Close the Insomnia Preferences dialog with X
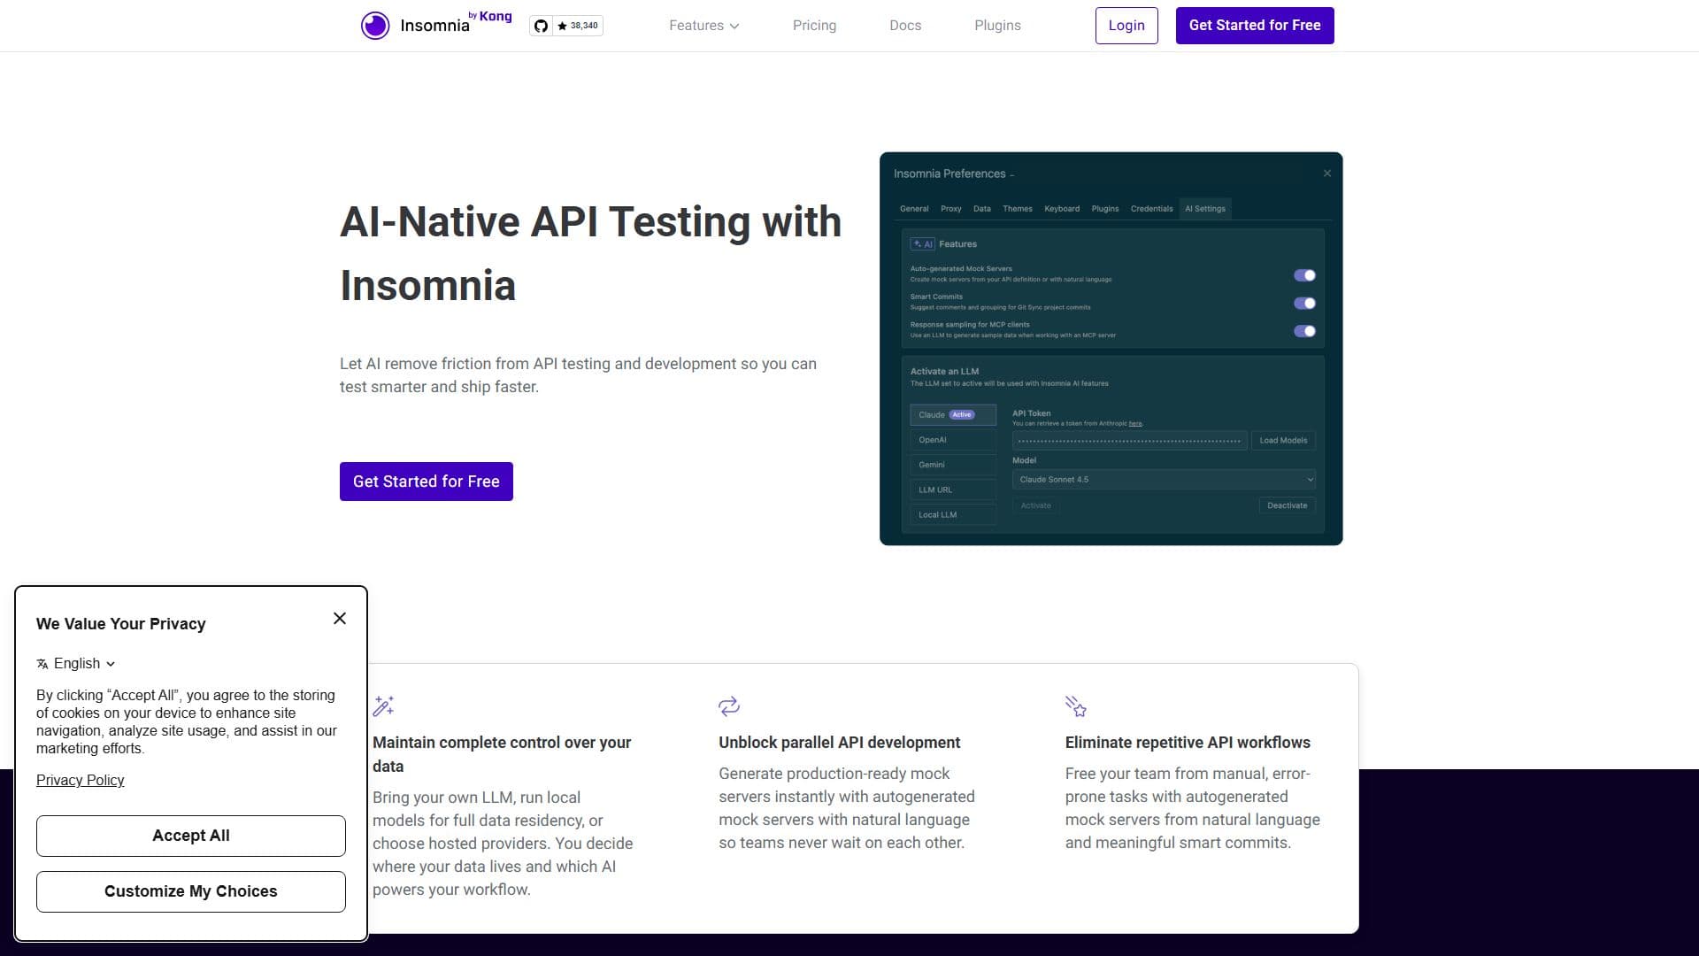Image resolution: width=1699 pixels, height=956 pixels. [1327, 173]
